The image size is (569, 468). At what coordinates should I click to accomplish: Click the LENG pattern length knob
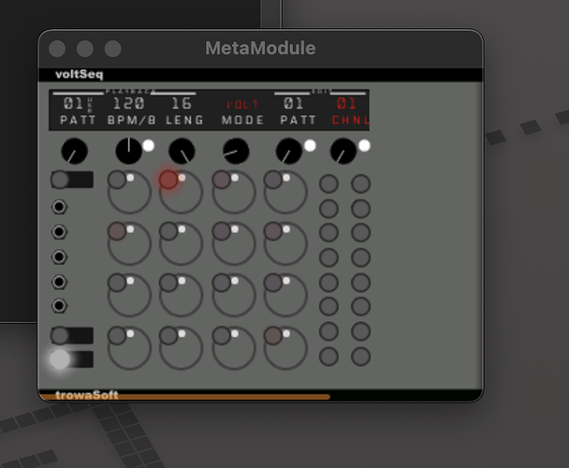click(x=182, y=151)
